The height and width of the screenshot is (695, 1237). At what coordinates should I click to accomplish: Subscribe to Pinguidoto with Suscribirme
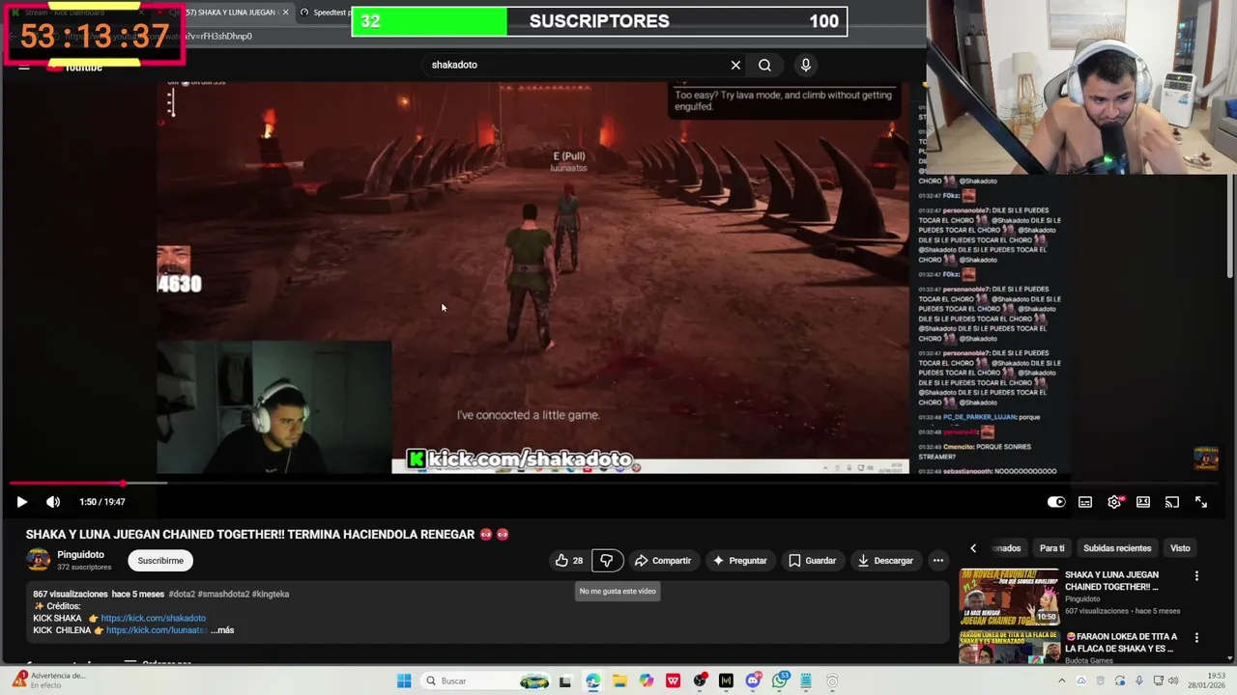point(160,560)
